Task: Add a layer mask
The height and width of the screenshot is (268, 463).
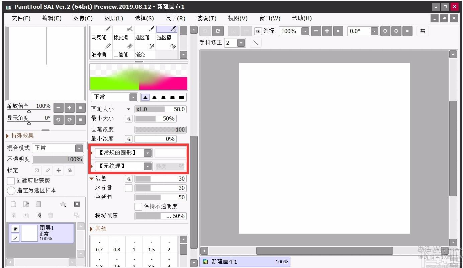Action: (x=77, y=204)
